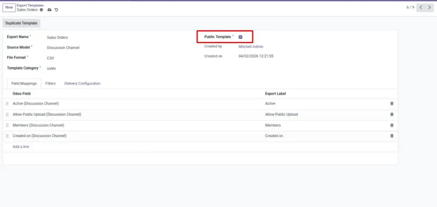Delete the Created on field mapping row
Viewport: 437px width, 207px height.
pos(392,136)
